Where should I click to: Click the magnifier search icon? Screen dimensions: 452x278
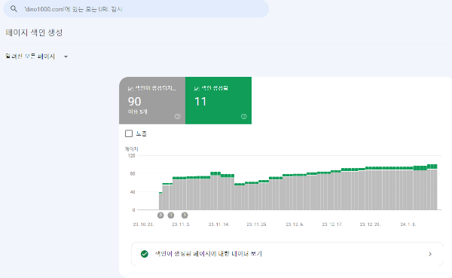[14, 9]
